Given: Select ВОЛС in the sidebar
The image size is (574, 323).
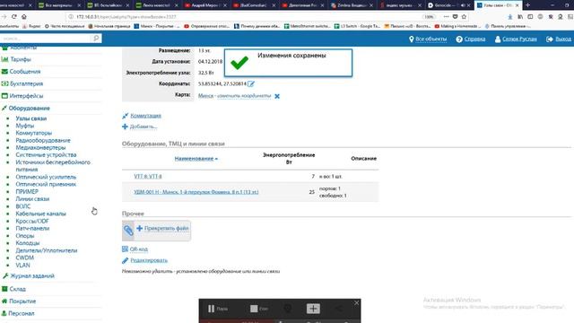Looking at the screenshot, I should pyautogui.click(x=23, y=206).
